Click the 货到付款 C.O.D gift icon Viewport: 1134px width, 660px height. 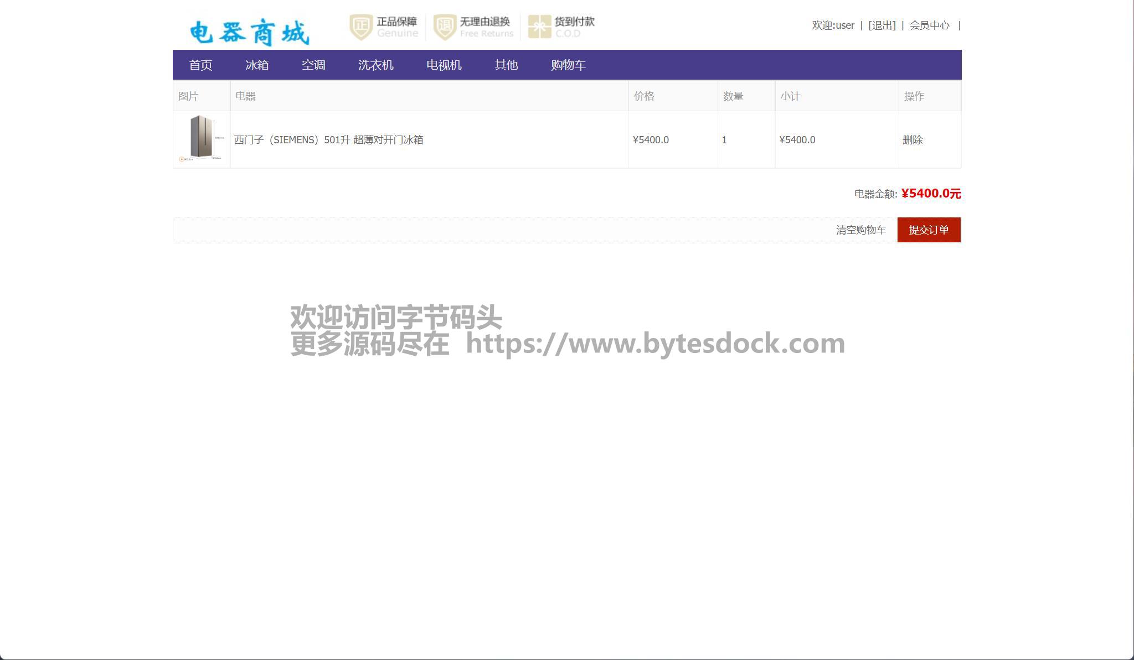point(539,27)
